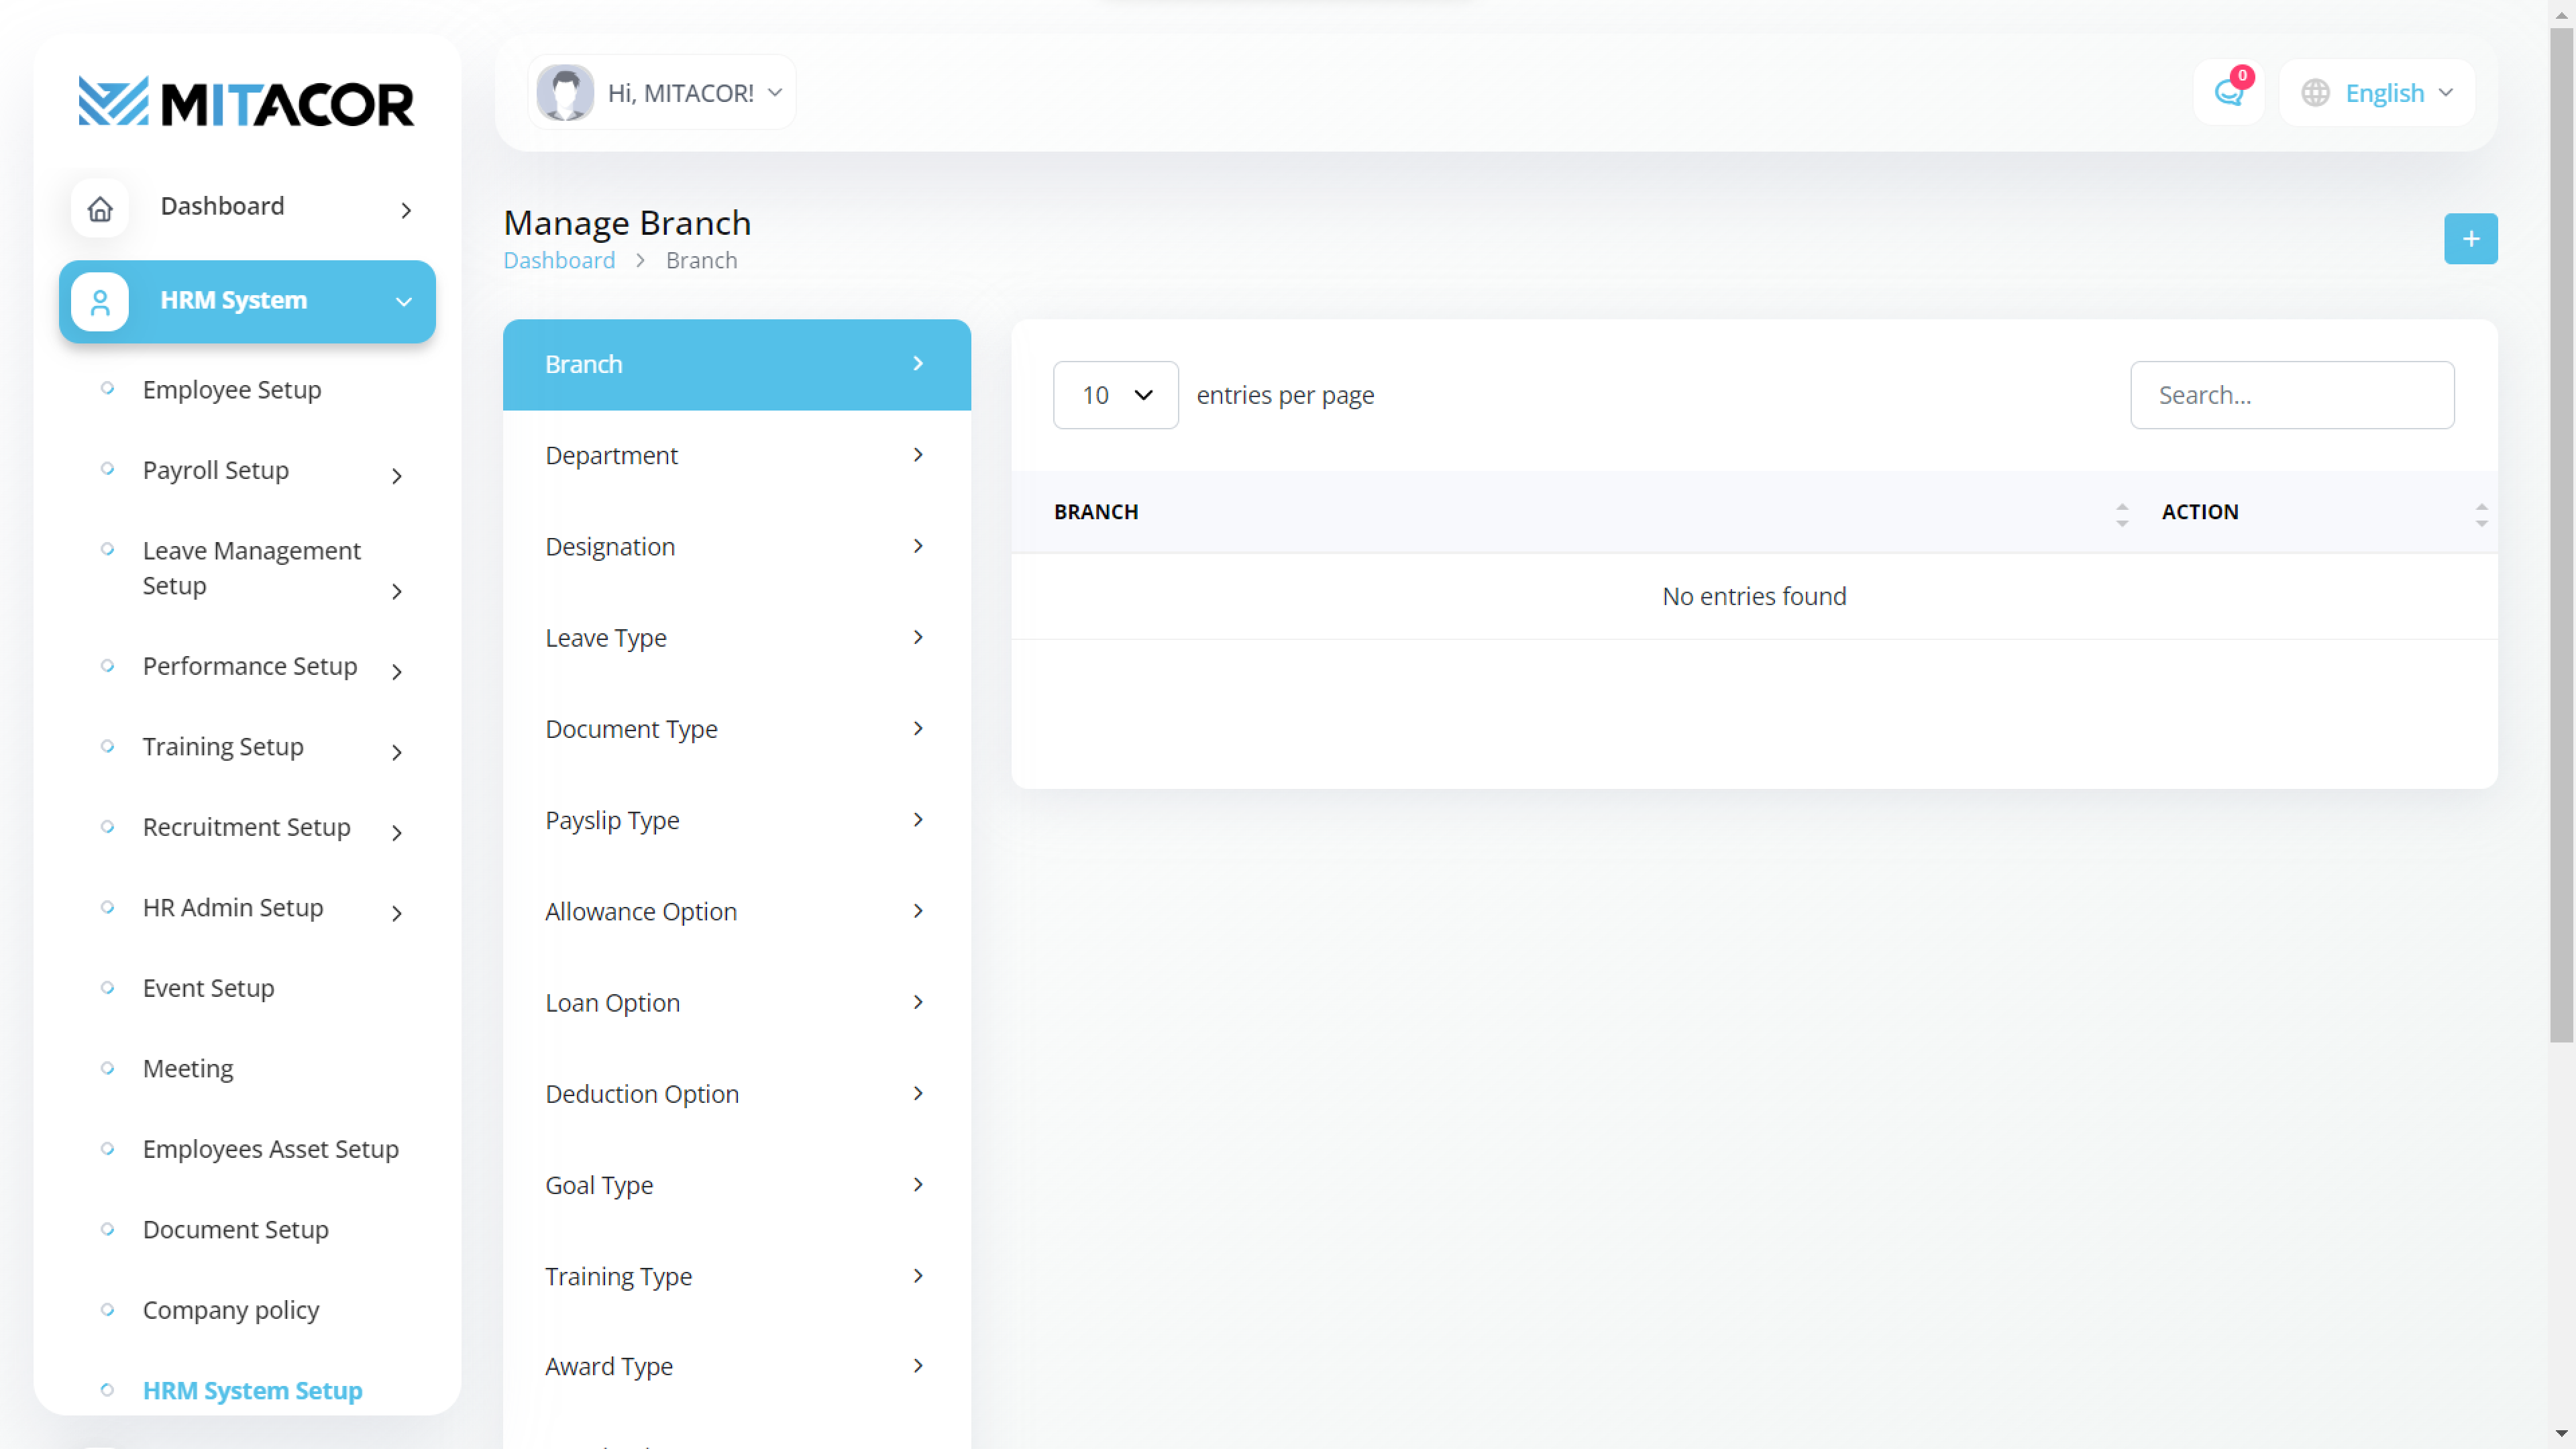Open the chat notifications icon
2576x1449 pixels.
(2228, 93)
